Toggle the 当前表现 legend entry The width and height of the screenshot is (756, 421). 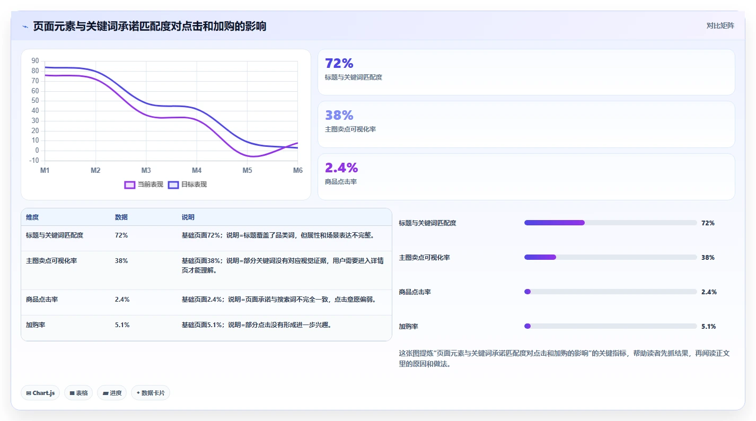pyautogui.click(x=144, y=185)
